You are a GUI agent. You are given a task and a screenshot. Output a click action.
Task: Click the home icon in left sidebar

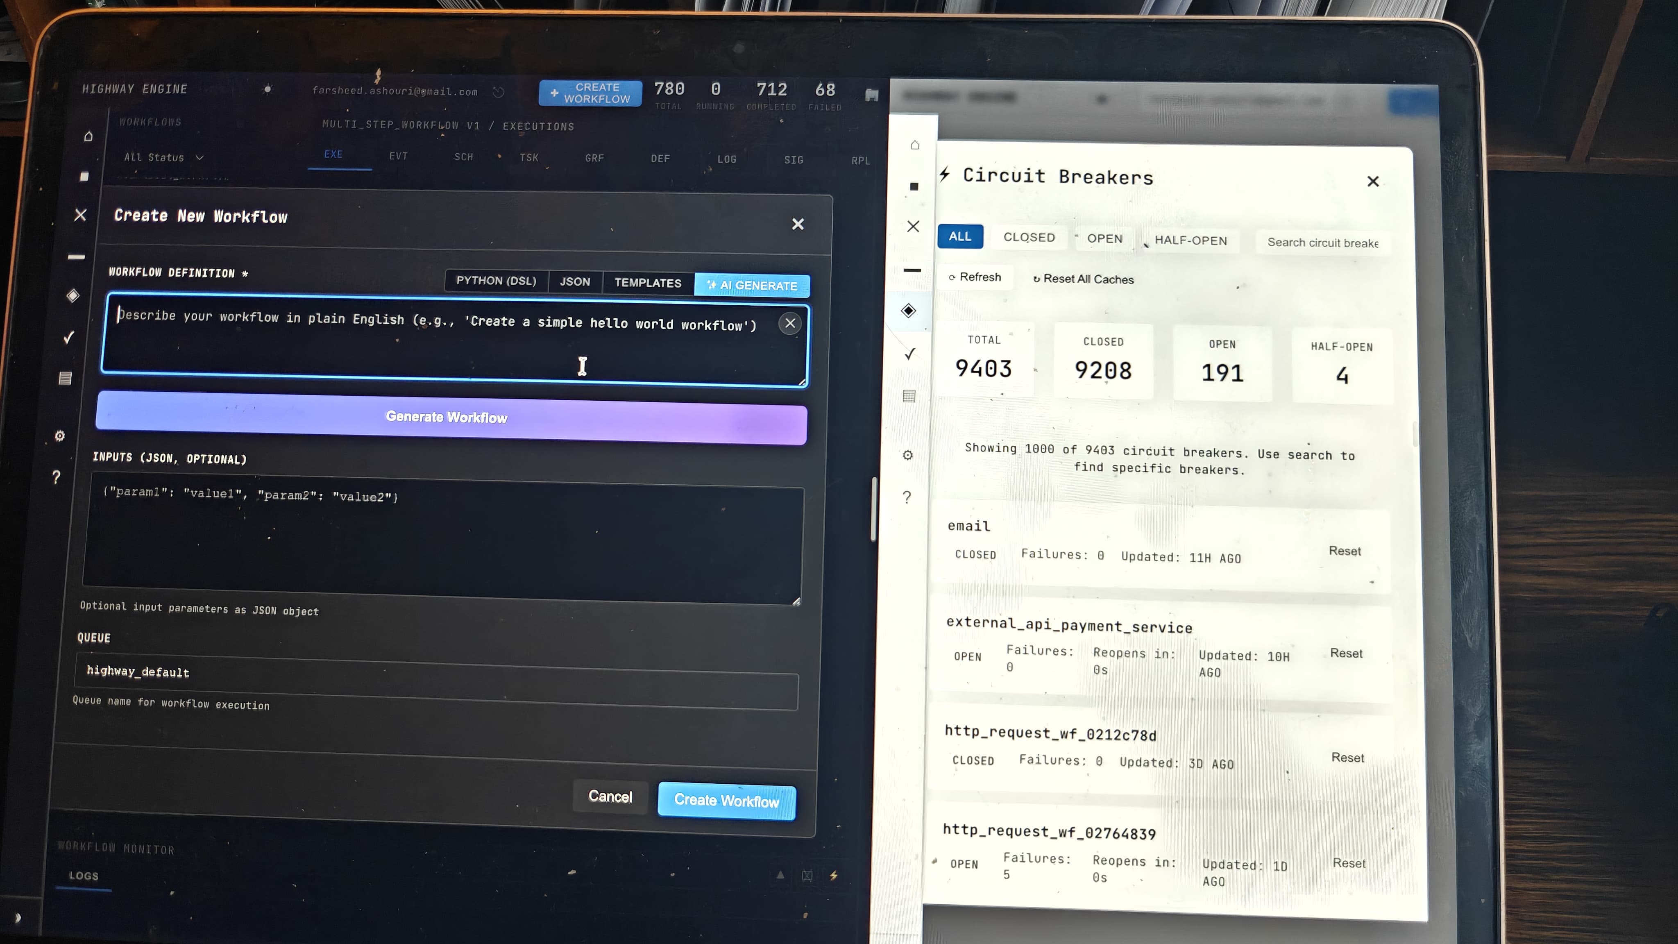pos(88,136)
